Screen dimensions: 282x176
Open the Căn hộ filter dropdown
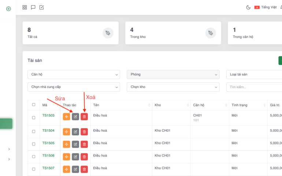[x=74, y=74]
